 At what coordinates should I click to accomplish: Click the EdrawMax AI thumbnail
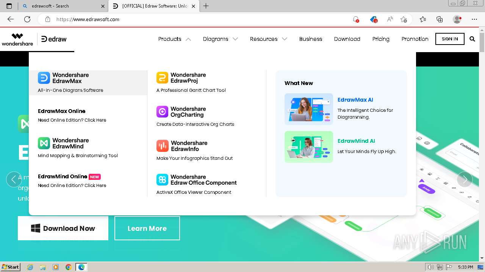tap(309, 109)
